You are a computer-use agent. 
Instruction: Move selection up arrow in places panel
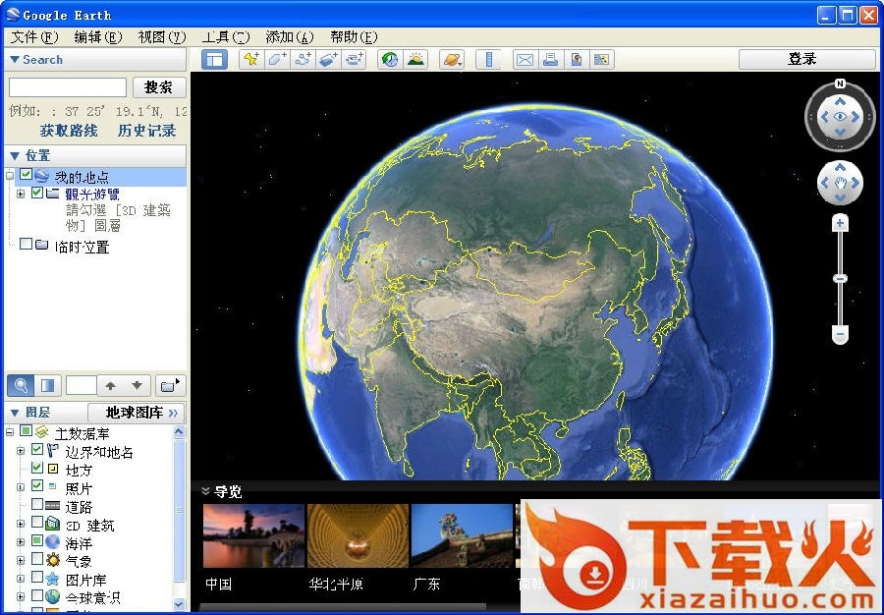coord(110,385)
